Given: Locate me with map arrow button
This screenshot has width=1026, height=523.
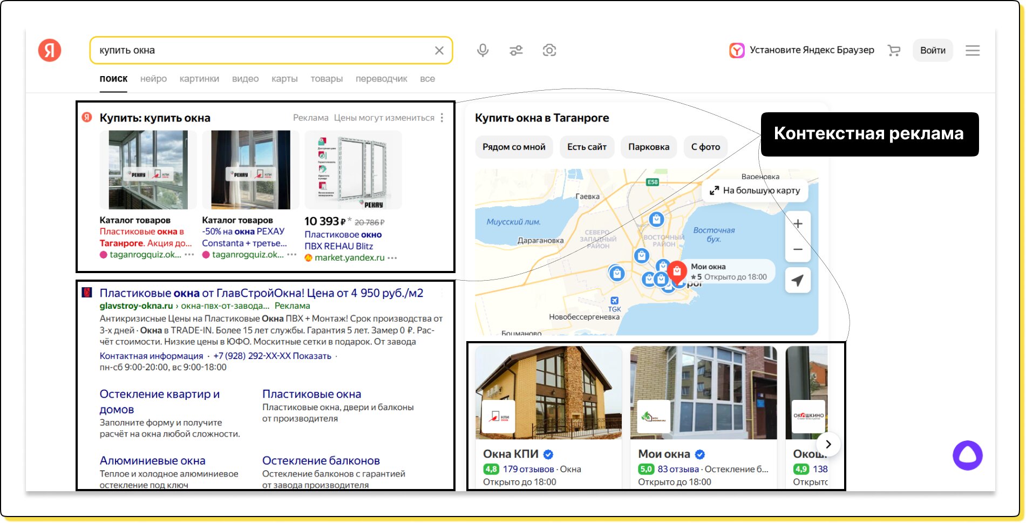Looking at the screenshot, I should tap(798, 280).
